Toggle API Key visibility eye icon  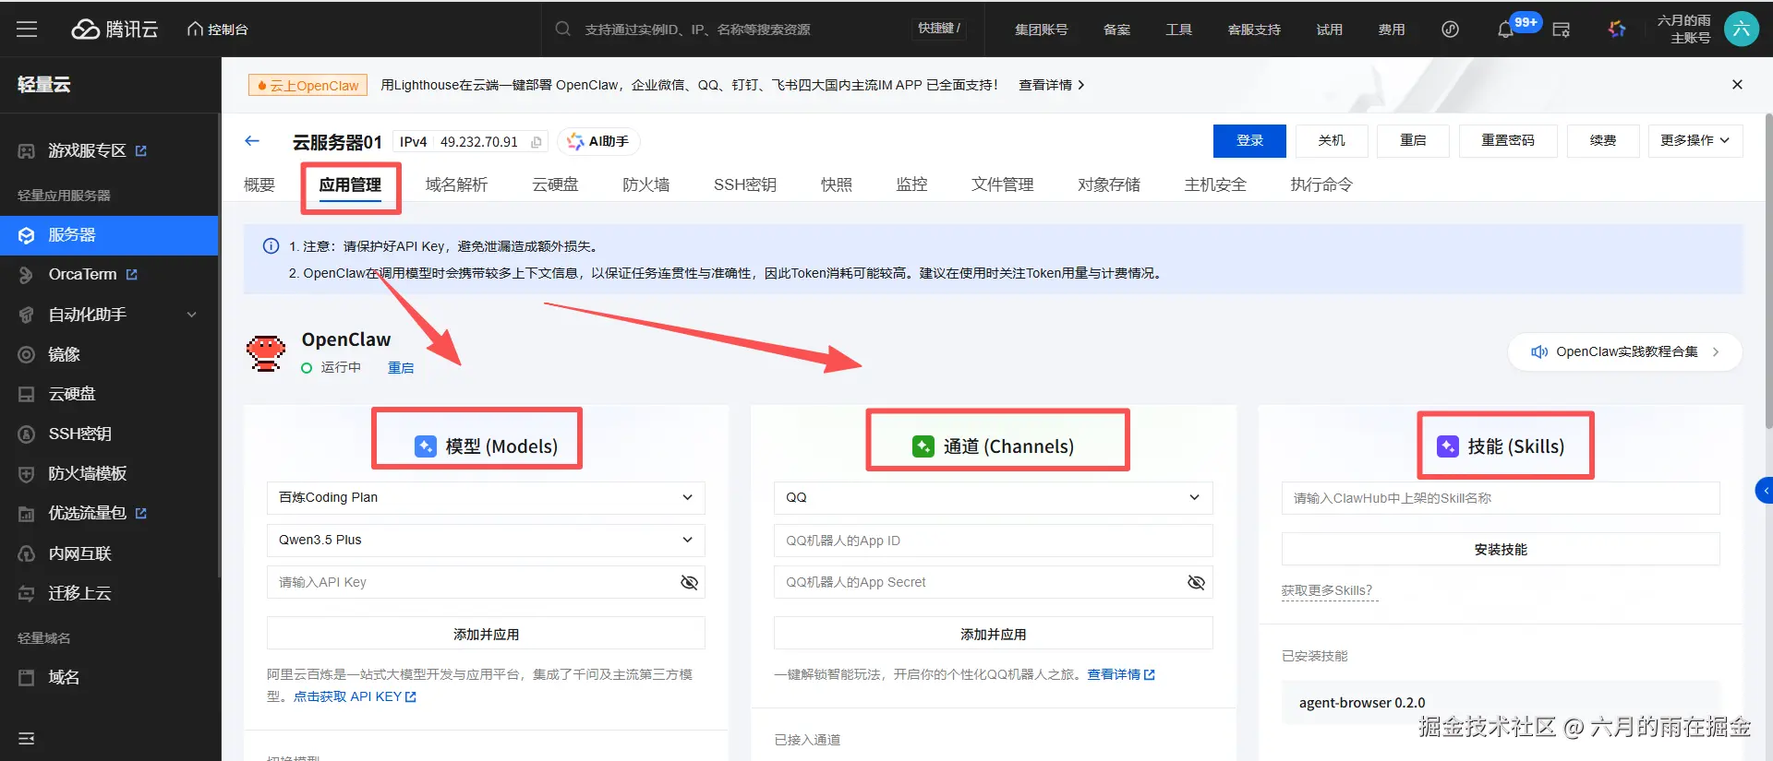tap(689, 582)
